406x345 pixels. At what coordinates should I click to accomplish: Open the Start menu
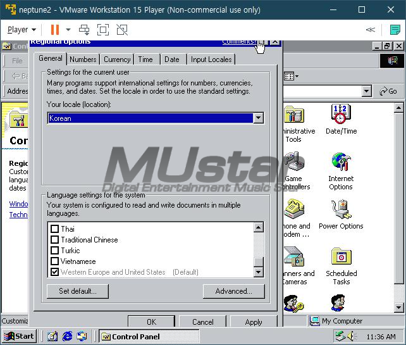click(19, 336)
